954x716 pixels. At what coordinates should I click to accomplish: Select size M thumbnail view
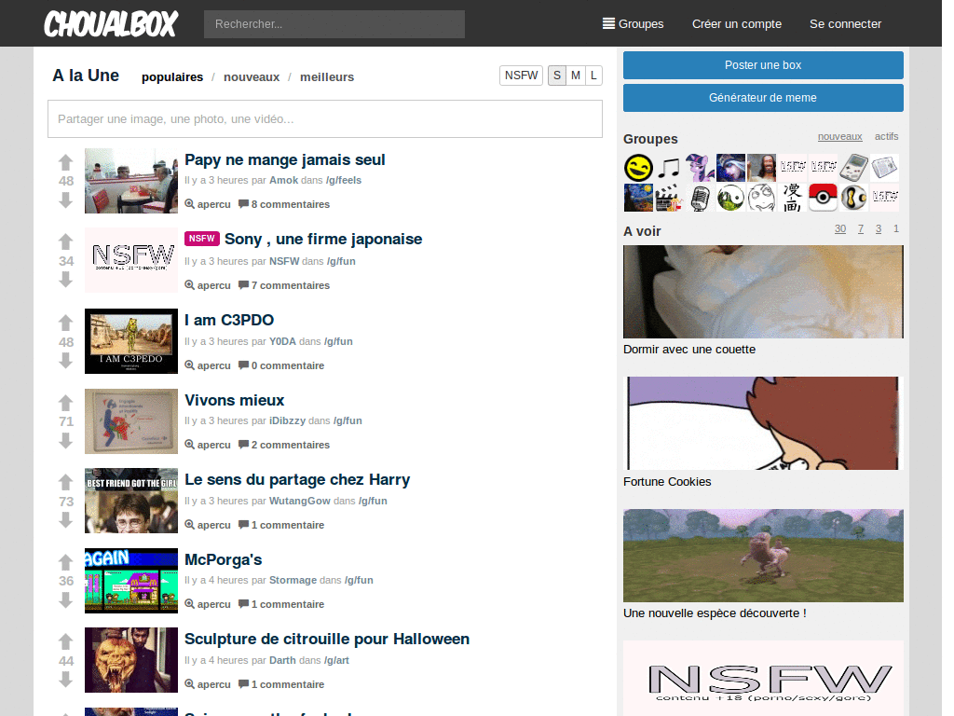(x=576, y=76)
